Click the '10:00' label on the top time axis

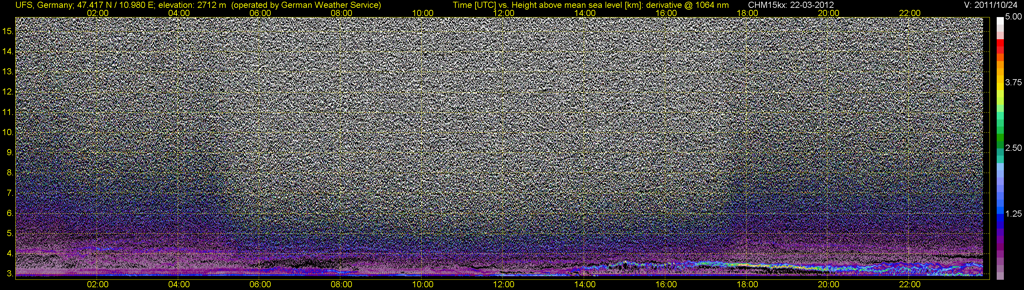(423, 13)
